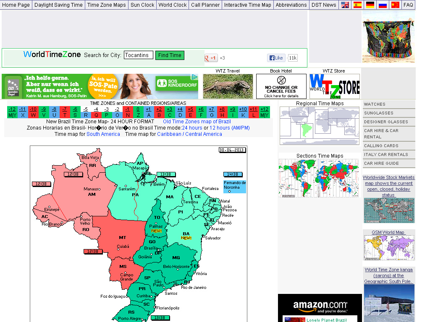Click the stock markets map thumbnail
The width and height of the screenshot is (430, 322).
coord(389,210)
